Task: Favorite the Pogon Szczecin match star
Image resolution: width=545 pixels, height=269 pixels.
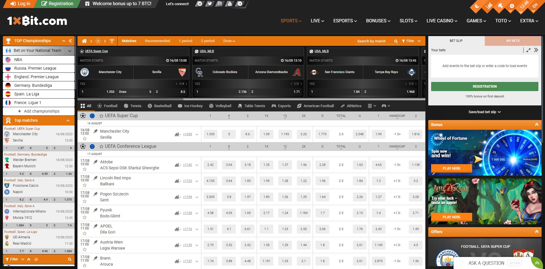Action: [85, 201]
